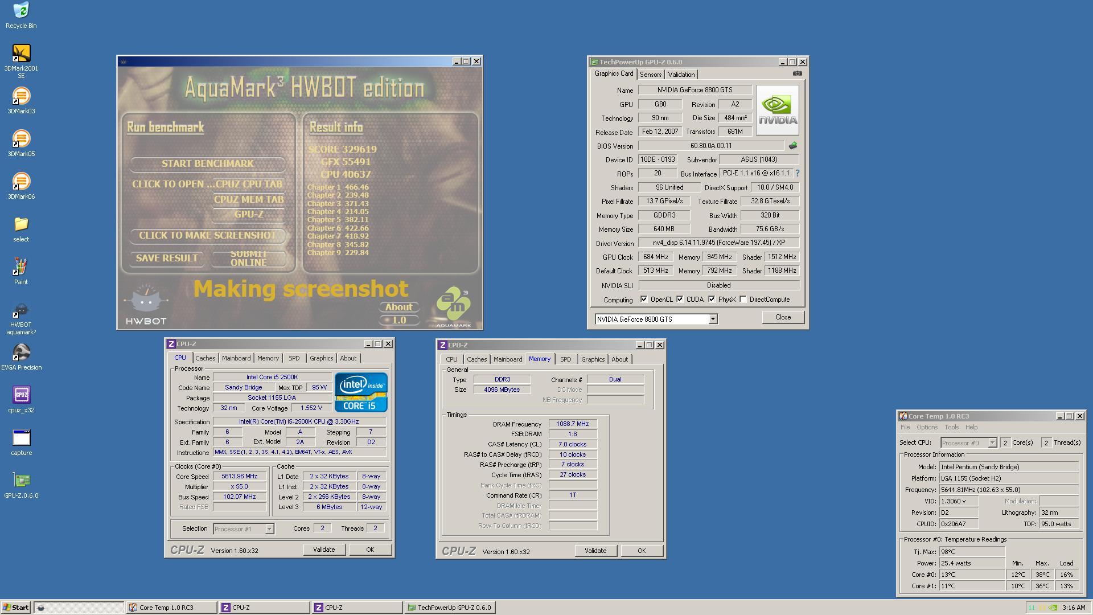The image size is (1093, 615).
Task: Open the Options menu in Core Temp
Action: 927,427
